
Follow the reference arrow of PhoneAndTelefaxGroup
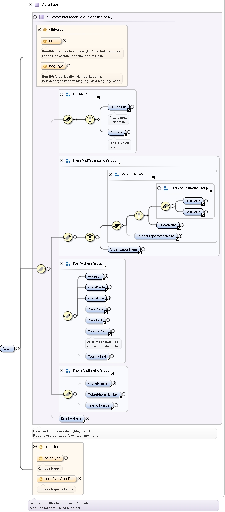point(112,374)
